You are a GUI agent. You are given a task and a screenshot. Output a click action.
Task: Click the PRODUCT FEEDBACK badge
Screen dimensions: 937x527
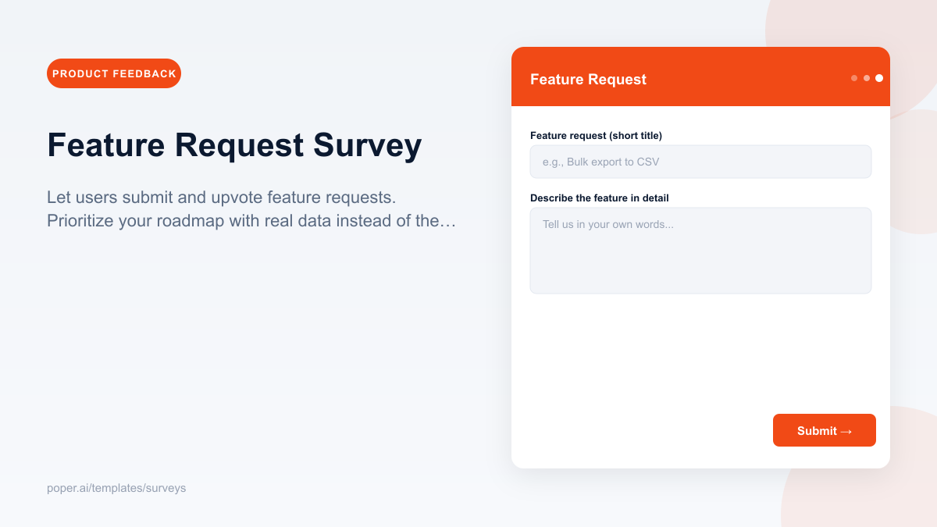tap(113, 73)
